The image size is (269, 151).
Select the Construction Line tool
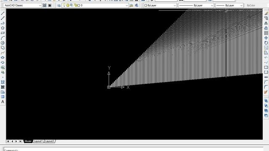pos(3,18)
